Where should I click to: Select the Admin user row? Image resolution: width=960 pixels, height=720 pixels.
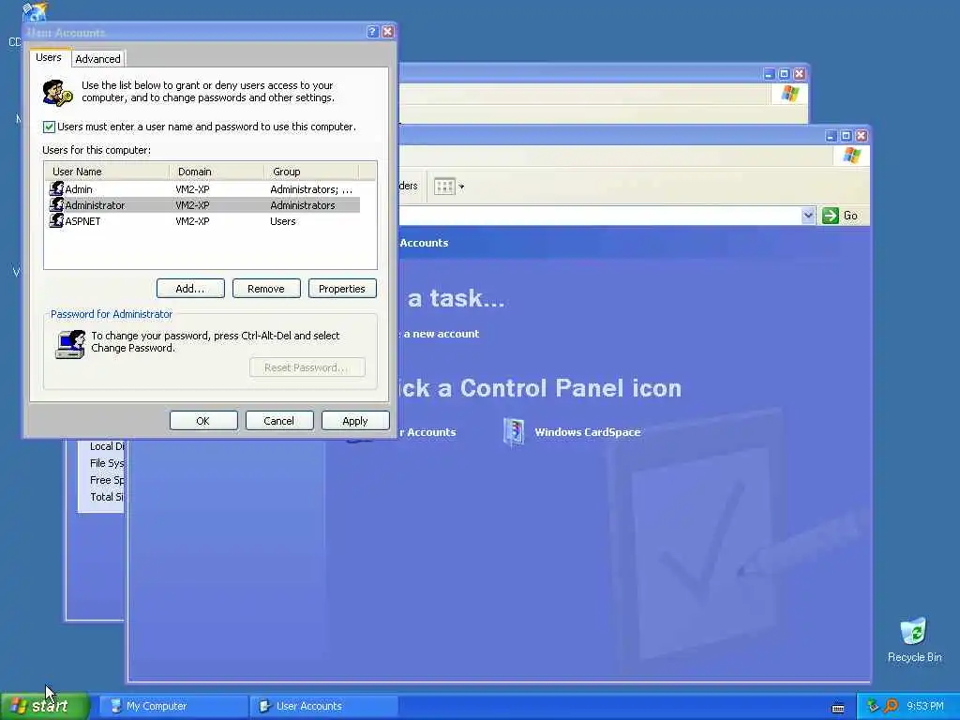(x=204, y=189)
